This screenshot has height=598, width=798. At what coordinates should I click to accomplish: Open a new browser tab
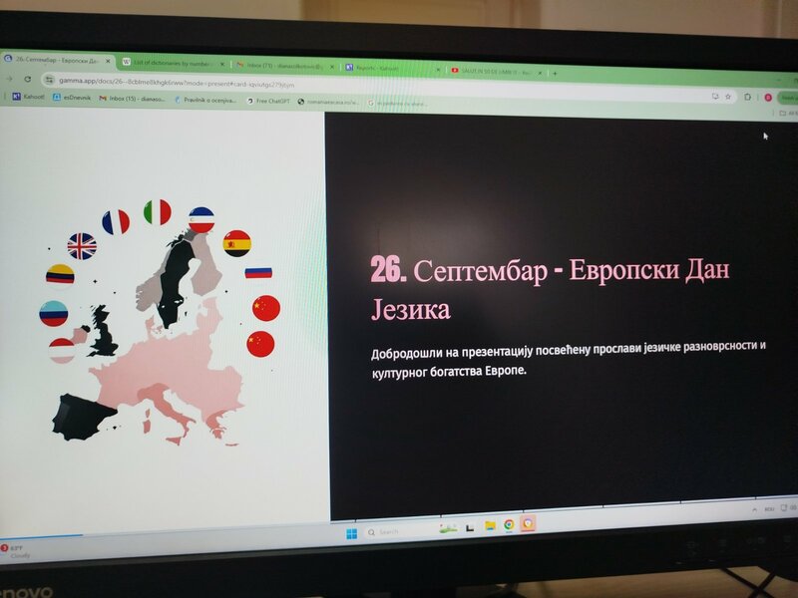coord(555,73)
